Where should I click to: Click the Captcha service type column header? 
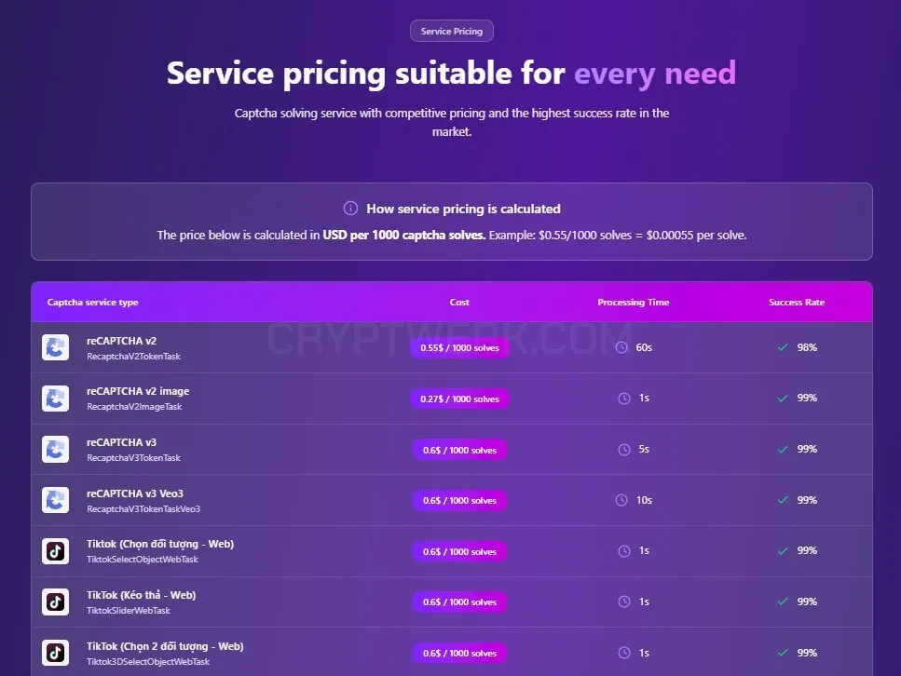[x=92, y=302]
